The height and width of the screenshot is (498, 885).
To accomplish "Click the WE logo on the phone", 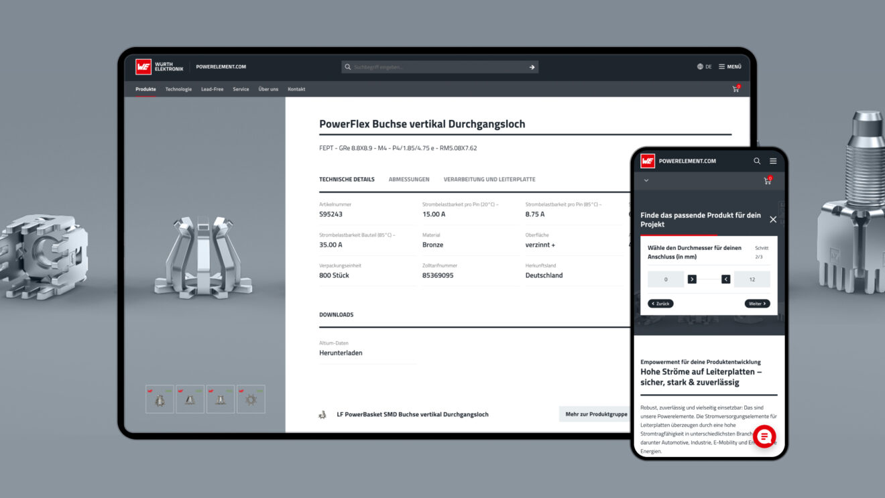I will pyautogui.click(x=648, y=161).
